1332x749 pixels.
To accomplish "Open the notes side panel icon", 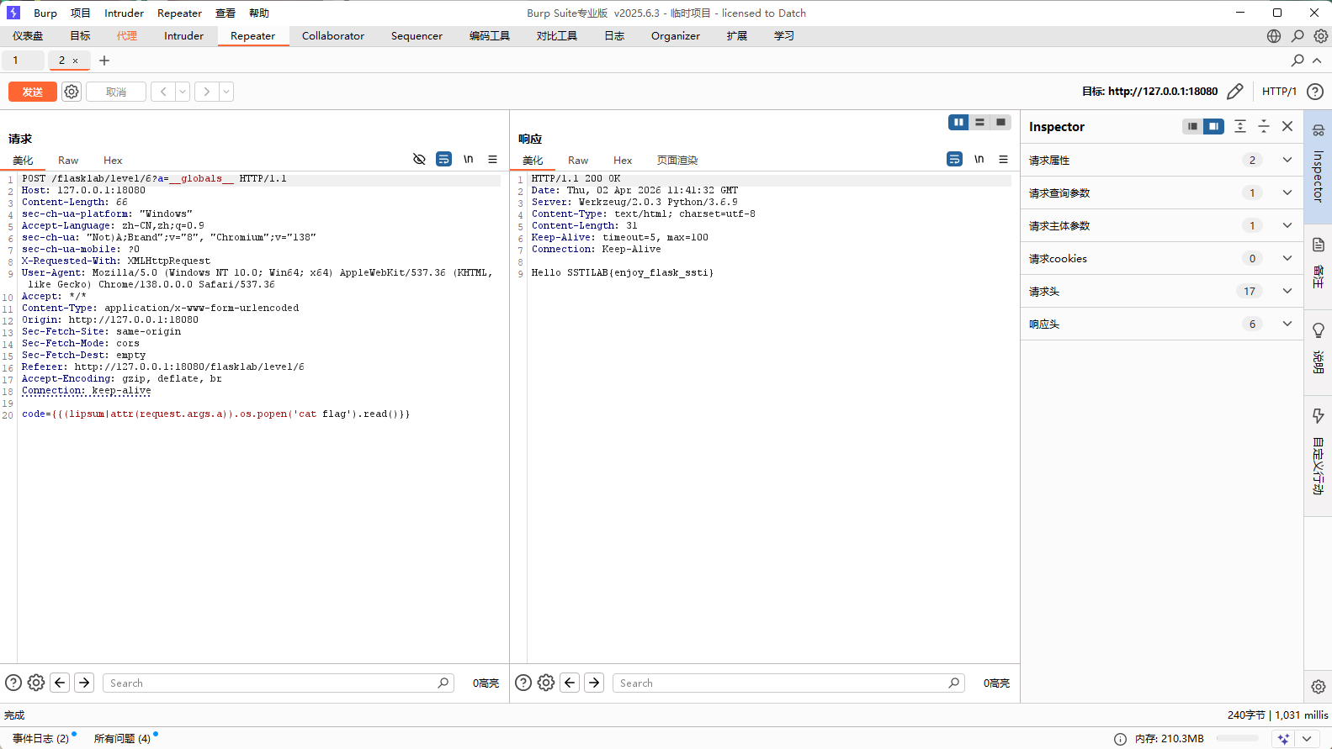I will tap(1319, 245).
